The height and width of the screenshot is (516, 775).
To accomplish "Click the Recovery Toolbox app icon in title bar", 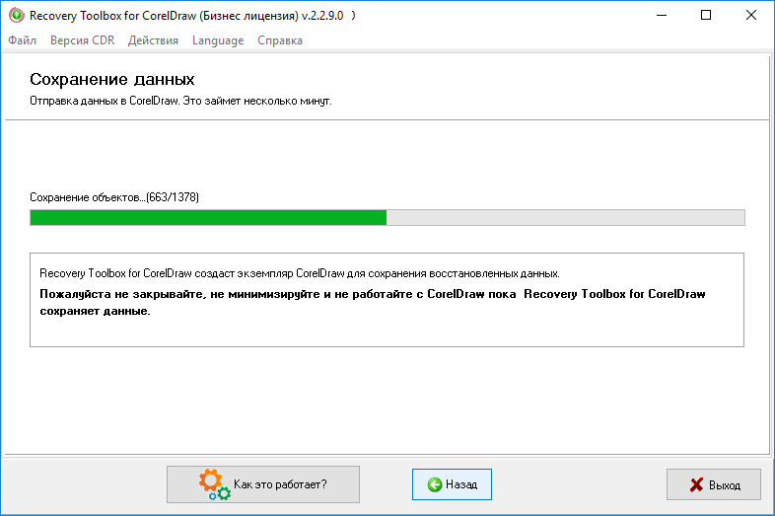I will pos(17,16).
